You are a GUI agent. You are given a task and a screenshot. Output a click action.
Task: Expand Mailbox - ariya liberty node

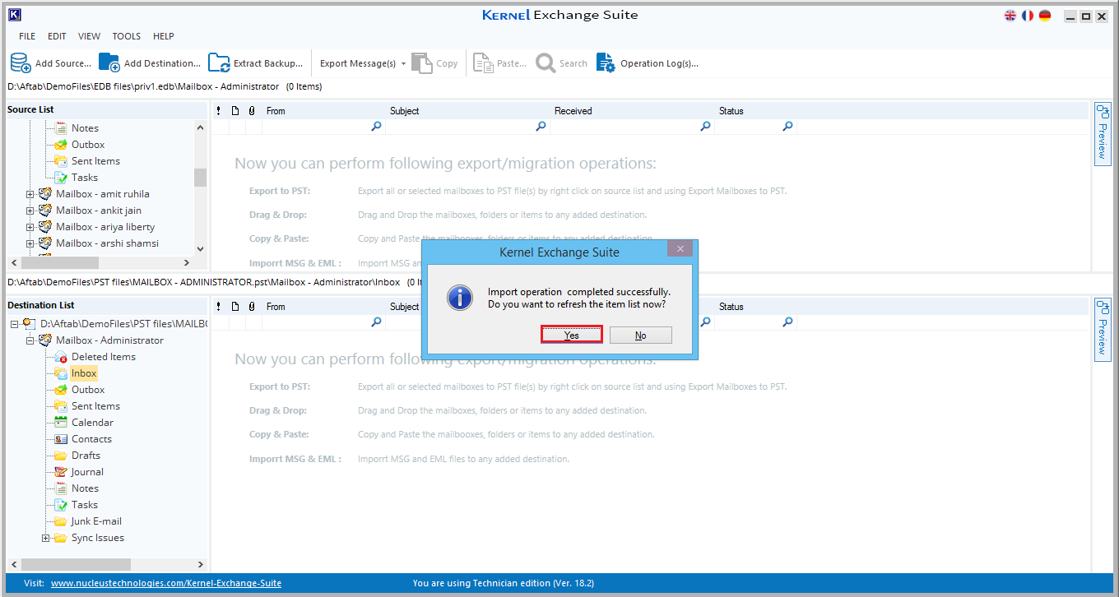tap(30, 227)
